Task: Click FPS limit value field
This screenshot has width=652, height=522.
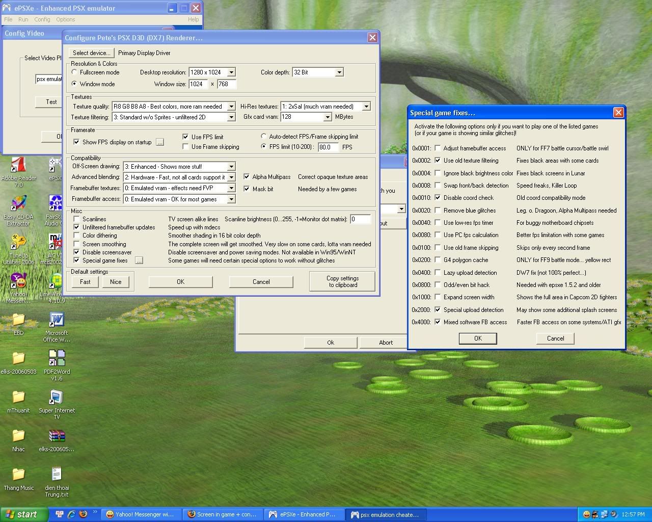Action: tap(328, 147)
